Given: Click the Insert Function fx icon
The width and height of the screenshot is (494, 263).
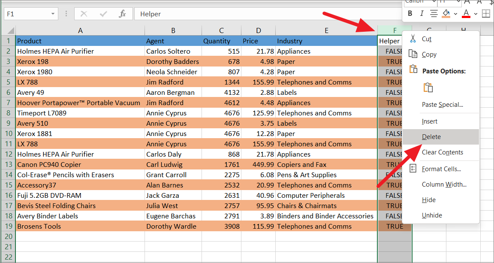Looking at the screenshot, I should (x=123, y=14).
